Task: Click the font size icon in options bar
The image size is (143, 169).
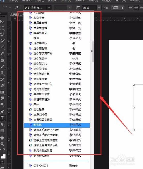Action: 78,8
